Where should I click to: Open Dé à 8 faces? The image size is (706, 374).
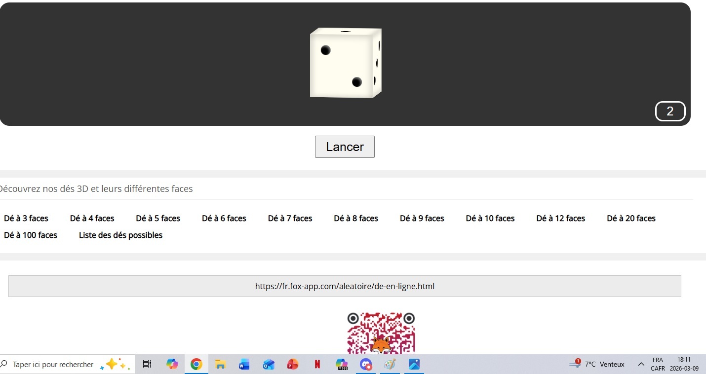pos(356,218)
